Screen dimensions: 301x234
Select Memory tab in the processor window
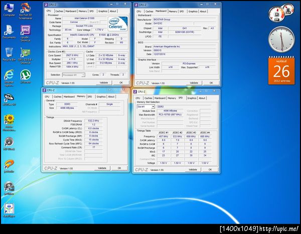tap(83, 11)
